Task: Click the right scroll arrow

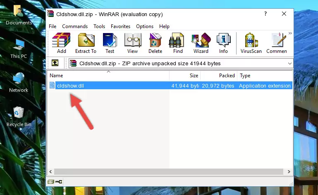Action: [x=289, y=172]
